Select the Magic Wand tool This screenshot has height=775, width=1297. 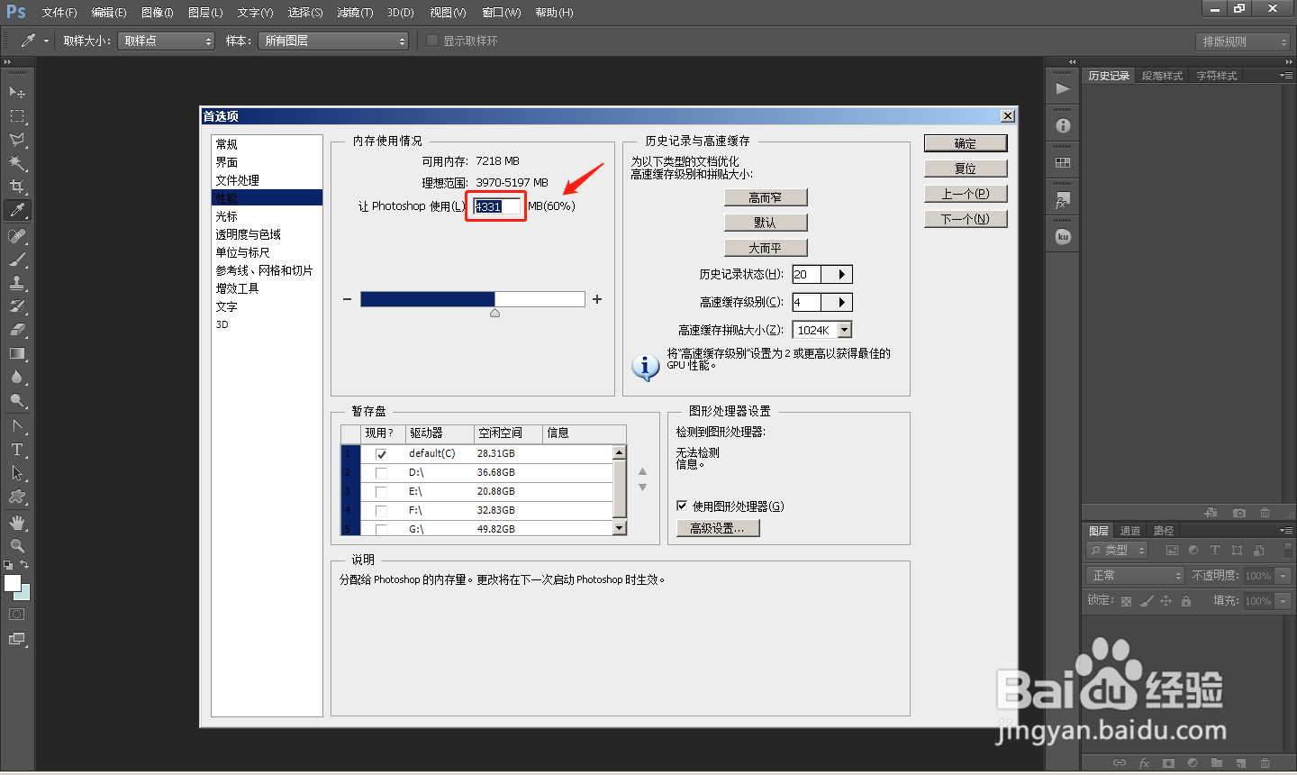(x=17, y=163)
